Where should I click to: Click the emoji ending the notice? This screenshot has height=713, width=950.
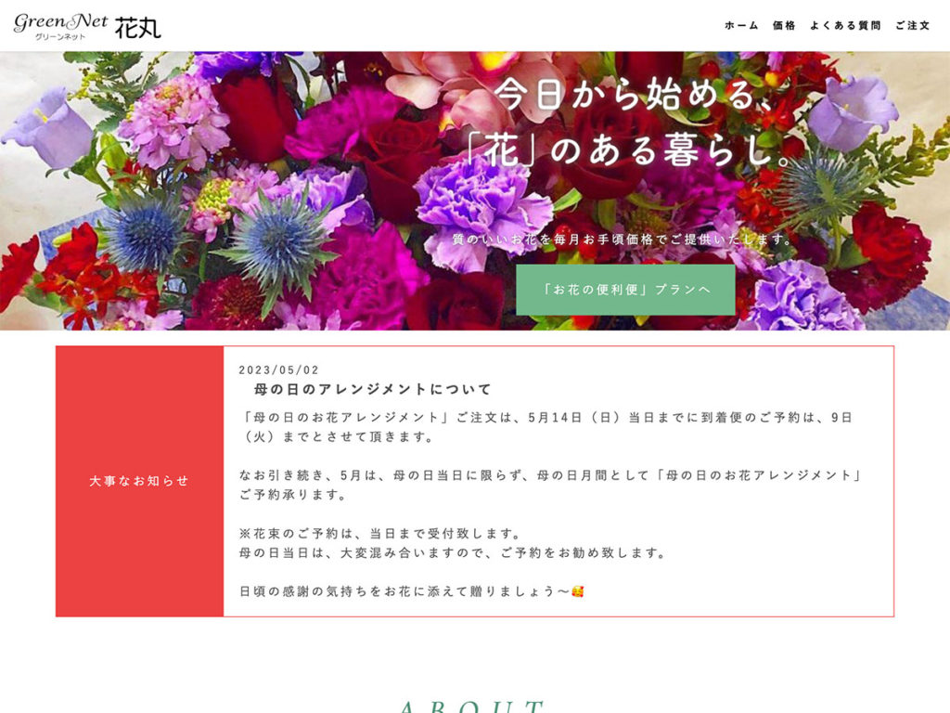(578, 591)
